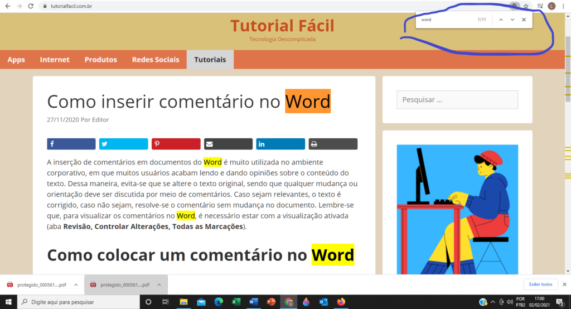Click the illustrated person-at-computer image
This screenshot has width=571, height=309.
pos(457,209)
